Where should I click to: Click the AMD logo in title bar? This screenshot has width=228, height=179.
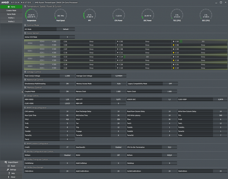pyautogui.click(x=5, y=2)
